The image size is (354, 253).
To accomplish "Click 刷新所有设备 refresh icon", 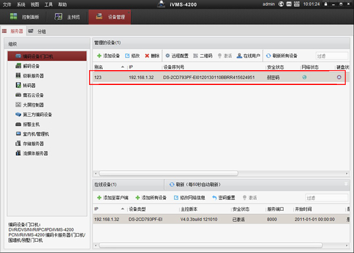I will [268, 56].
